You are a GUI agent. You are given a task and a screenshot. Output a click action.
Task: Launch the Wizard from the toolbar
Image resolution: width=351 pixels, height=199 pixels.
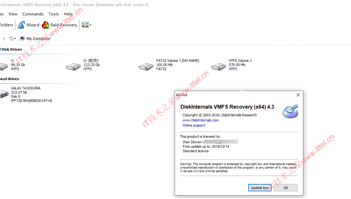(28, 25)
